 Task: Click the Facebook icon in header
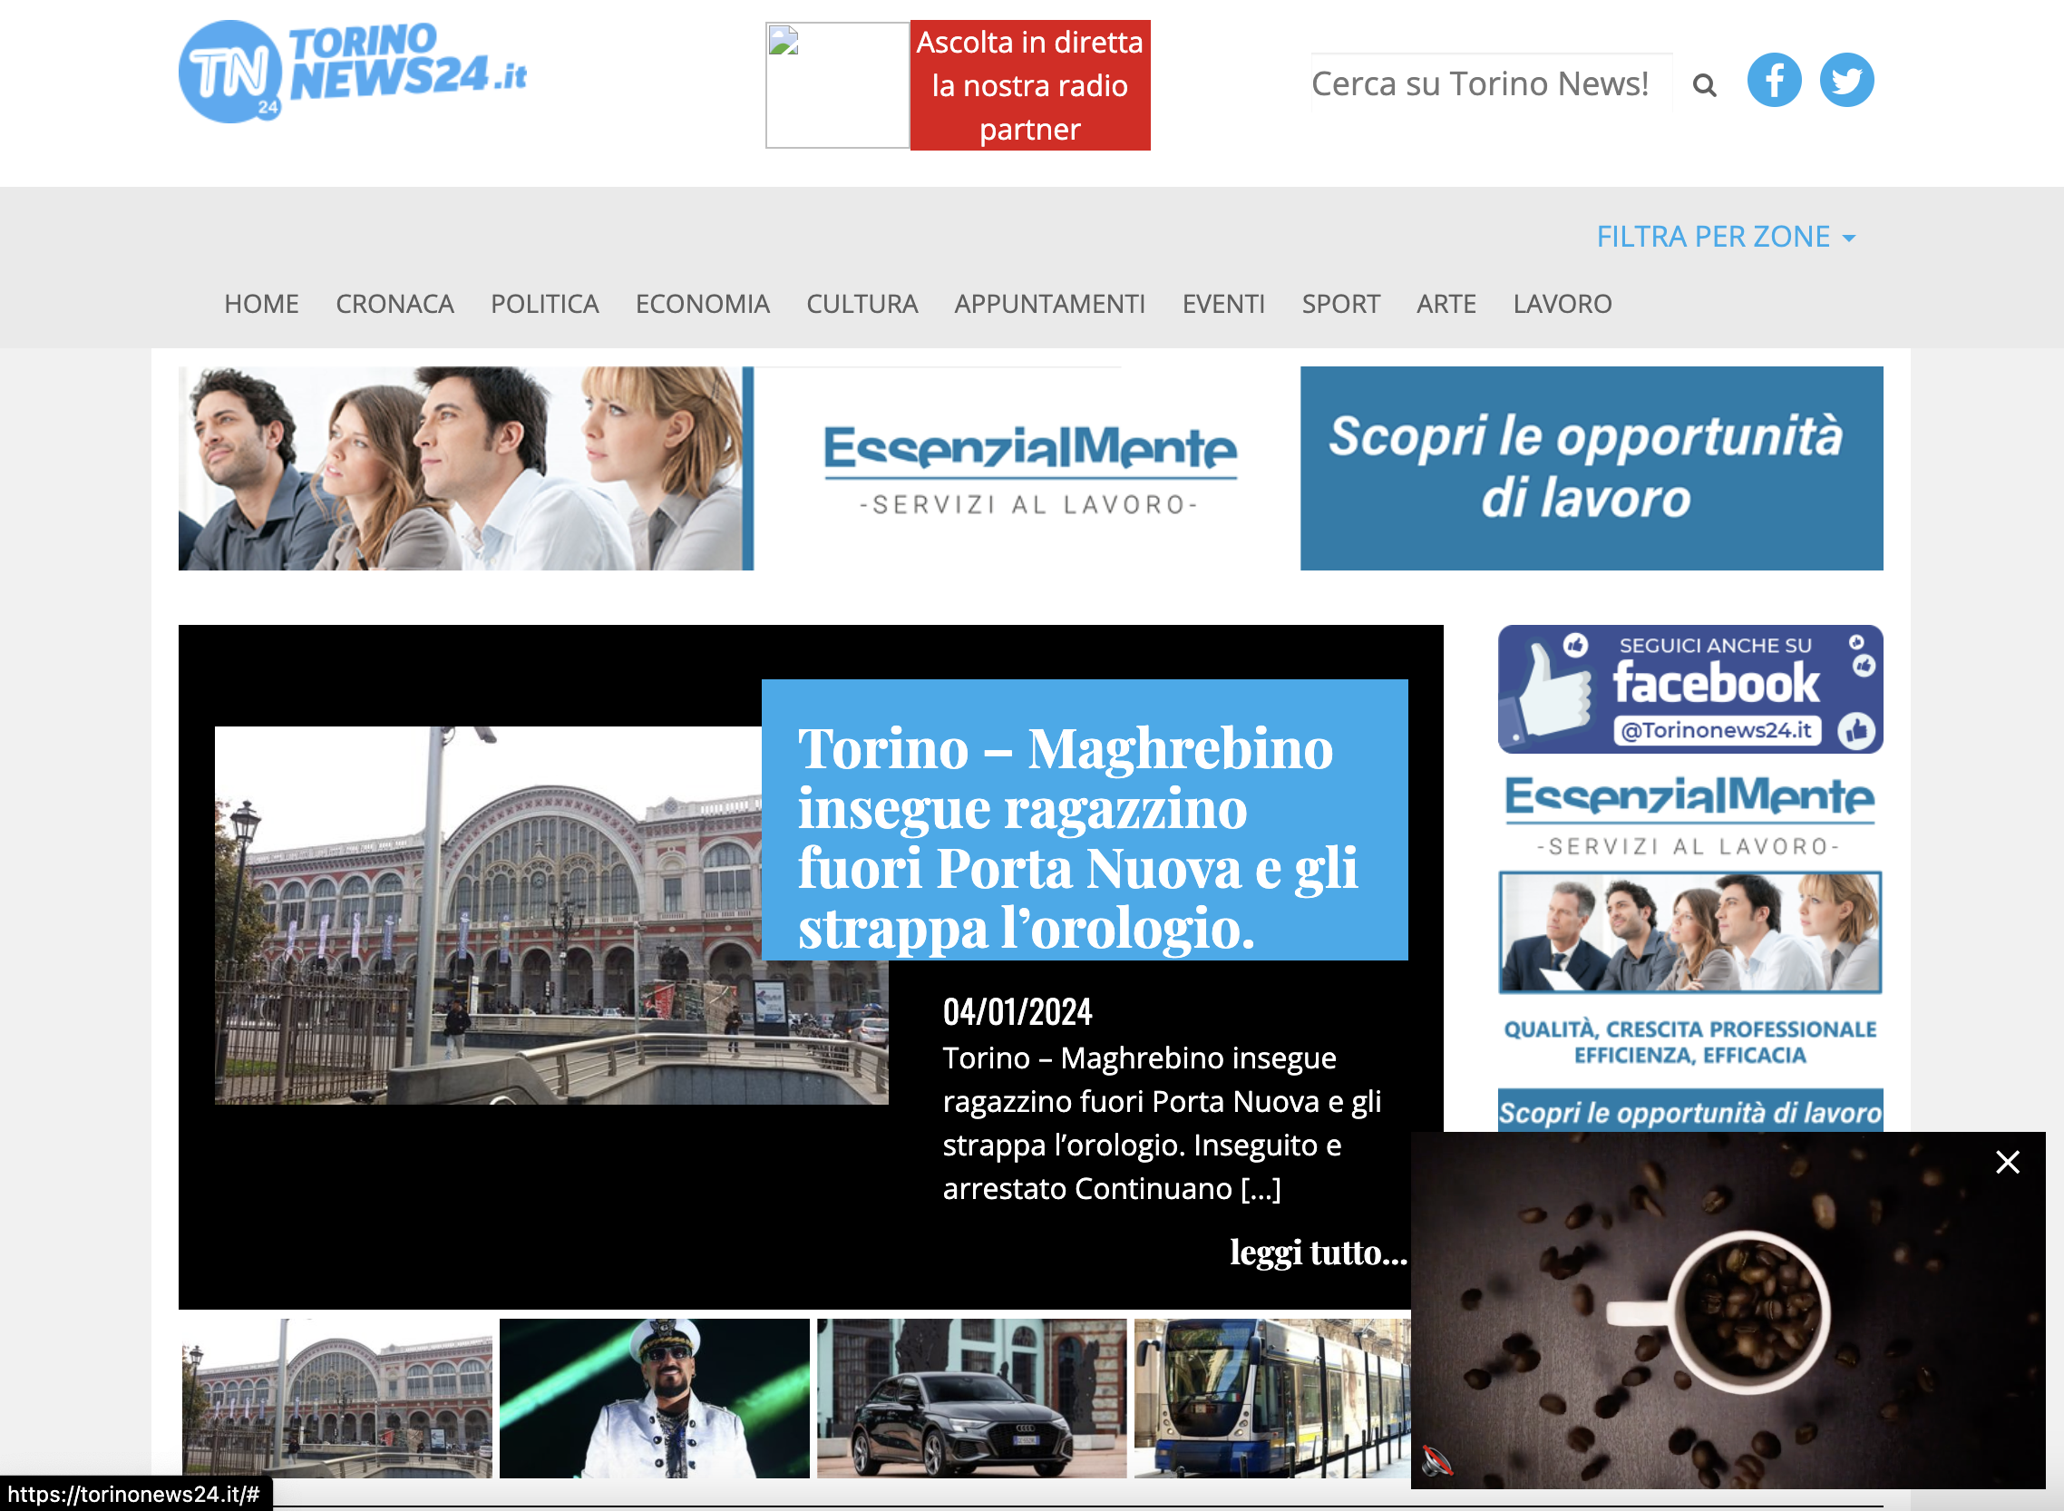point(1773,81)
